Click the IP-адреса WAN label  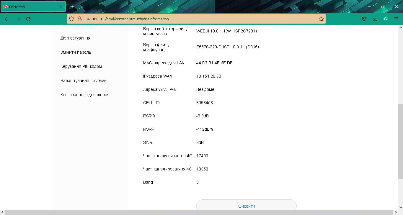coord(158,76)
